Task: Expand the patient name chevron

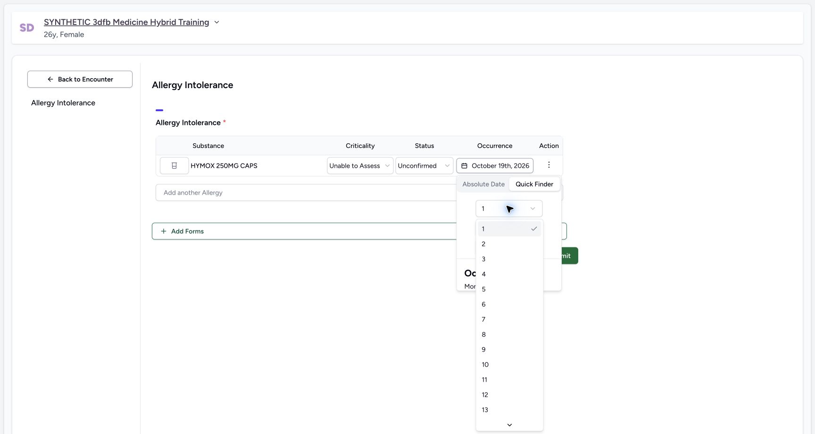Action: (216, 22)
